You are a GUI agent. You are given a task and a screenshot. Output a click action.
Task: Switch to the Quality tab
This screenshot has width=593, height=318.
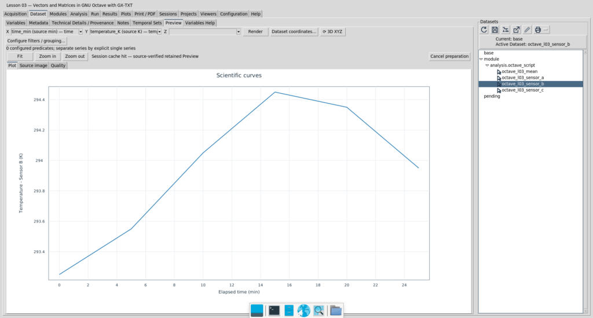(x=58, y=66)
